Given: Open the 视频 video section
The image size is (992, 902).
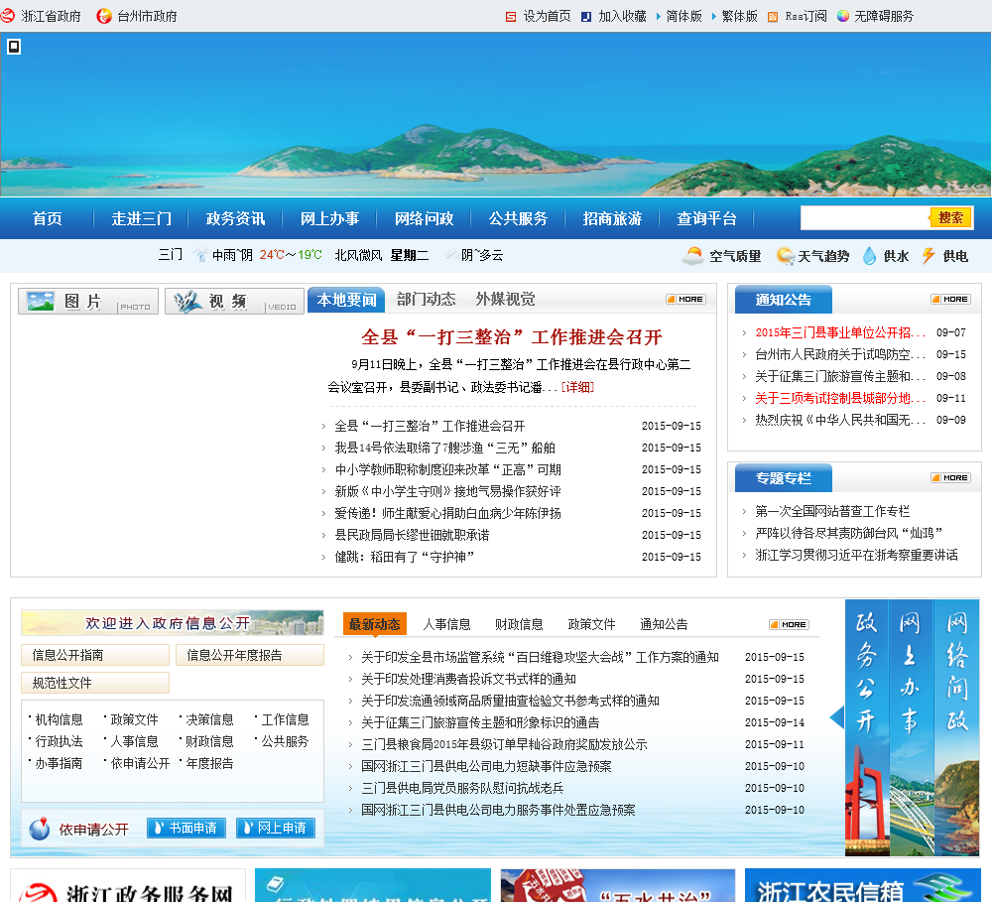Looking at the screenshot, I should point(234,302).
